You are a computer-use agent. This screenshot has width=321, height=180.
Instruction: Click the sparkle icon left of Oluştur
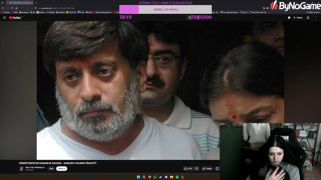[x=289, y=17]
